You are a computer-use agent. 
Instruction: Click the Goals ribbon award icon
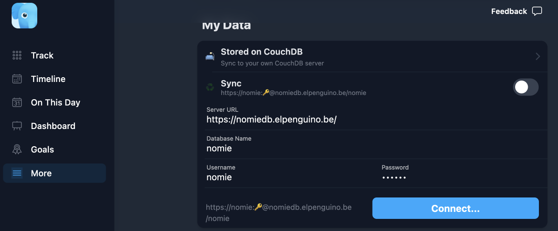pos(17,149)
